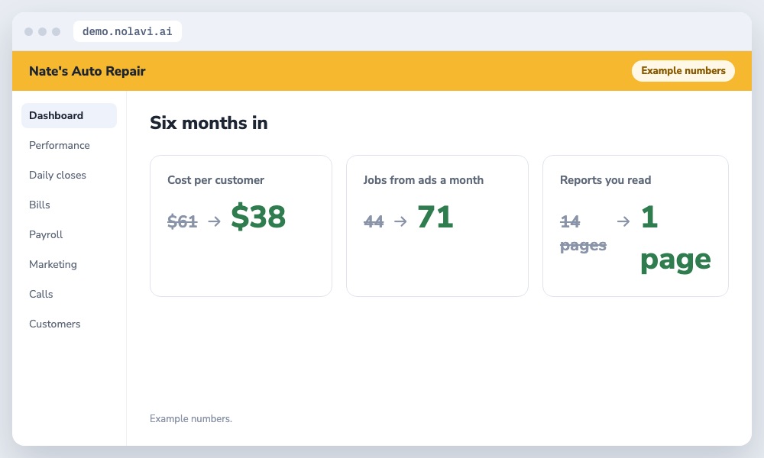Select Daily closes in the sidebar
The height and width of the screenshot is (458, 764).
click(x=57, y=175)
